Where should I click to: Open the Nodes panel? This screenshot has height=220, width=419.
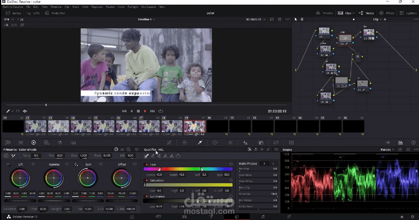(x=366, y=13)
